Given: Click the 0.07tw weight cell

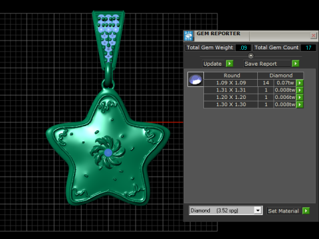Looking at the screenshot, I should (285, 83).
